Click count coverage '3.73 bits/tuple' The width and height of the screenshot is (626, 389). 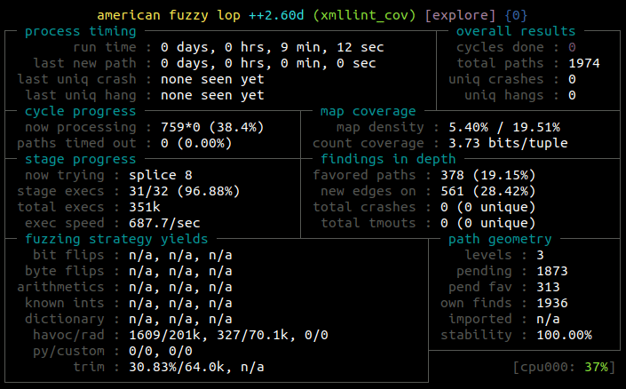coord(508,143)
